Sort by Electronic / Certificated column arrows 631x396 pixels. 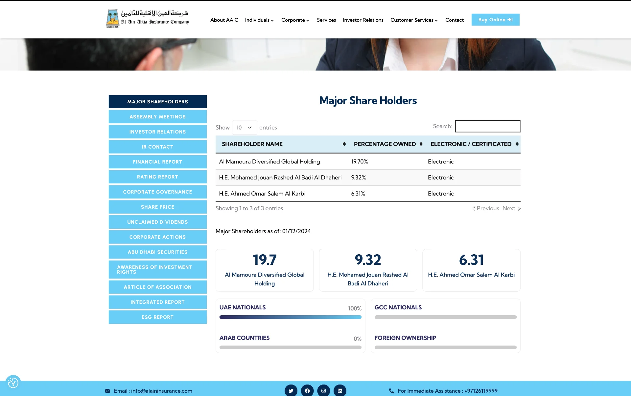pyautogui.click(x=517, y=144)
